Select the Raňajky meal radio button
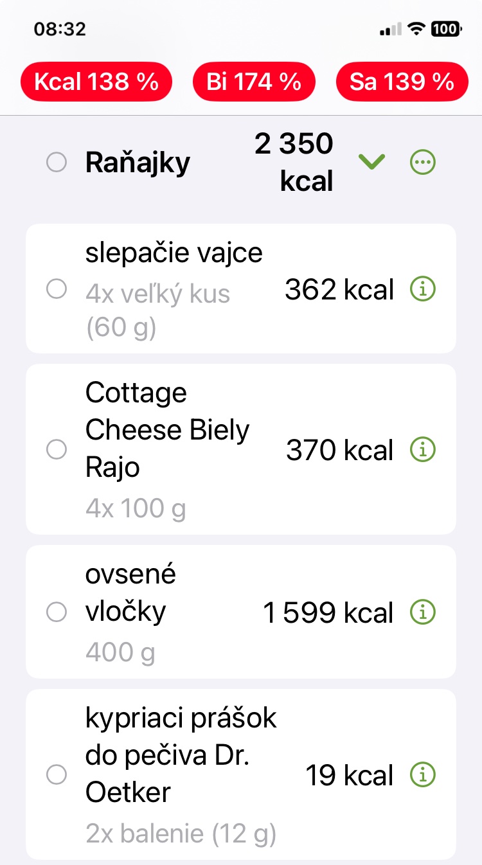 [x=57, y=163]
